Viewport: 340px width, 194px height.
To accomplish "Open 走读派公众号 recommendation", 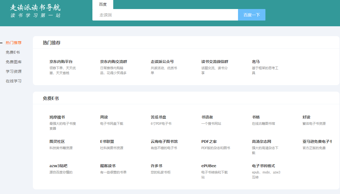I will tap(162, 62).
